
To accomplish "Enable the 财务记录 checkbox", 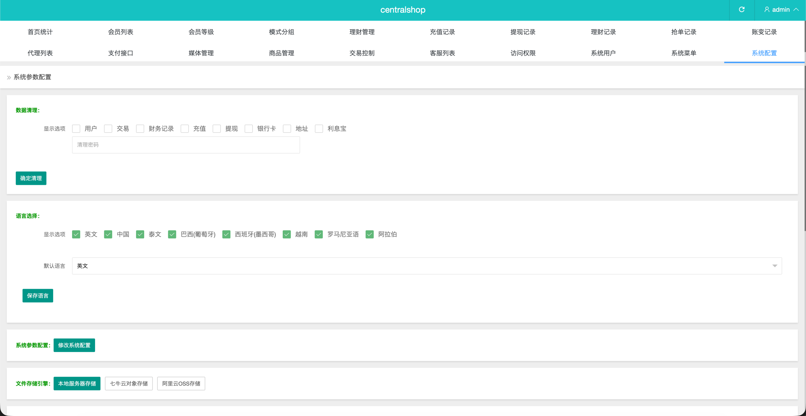I will (x=140, y=128).
